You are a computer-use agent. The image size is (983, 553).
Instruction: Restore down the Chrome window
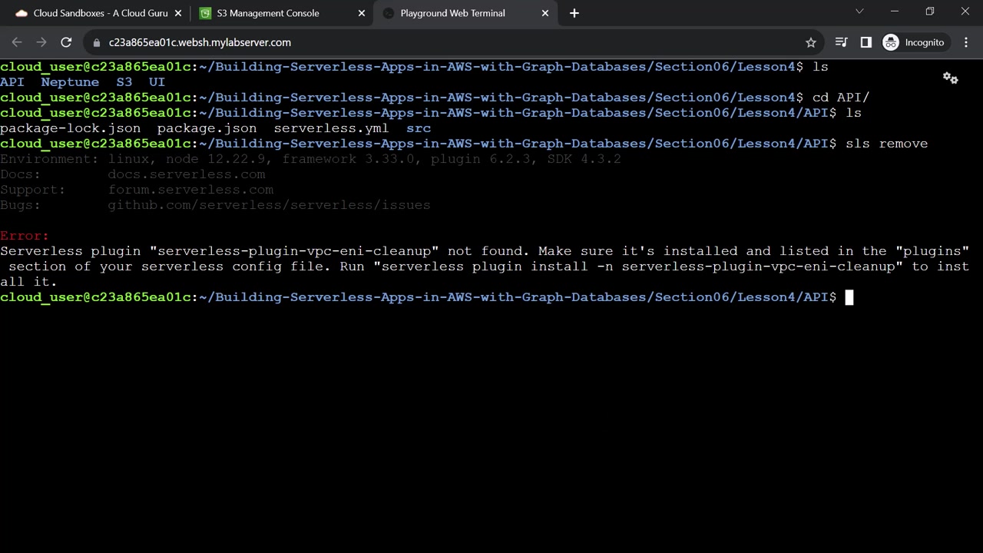pyautogui.click(x=930, y=12)
